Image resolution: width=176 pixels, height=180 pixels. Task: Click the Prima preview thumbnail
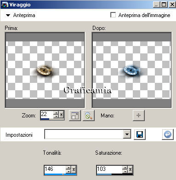[45, 70]
